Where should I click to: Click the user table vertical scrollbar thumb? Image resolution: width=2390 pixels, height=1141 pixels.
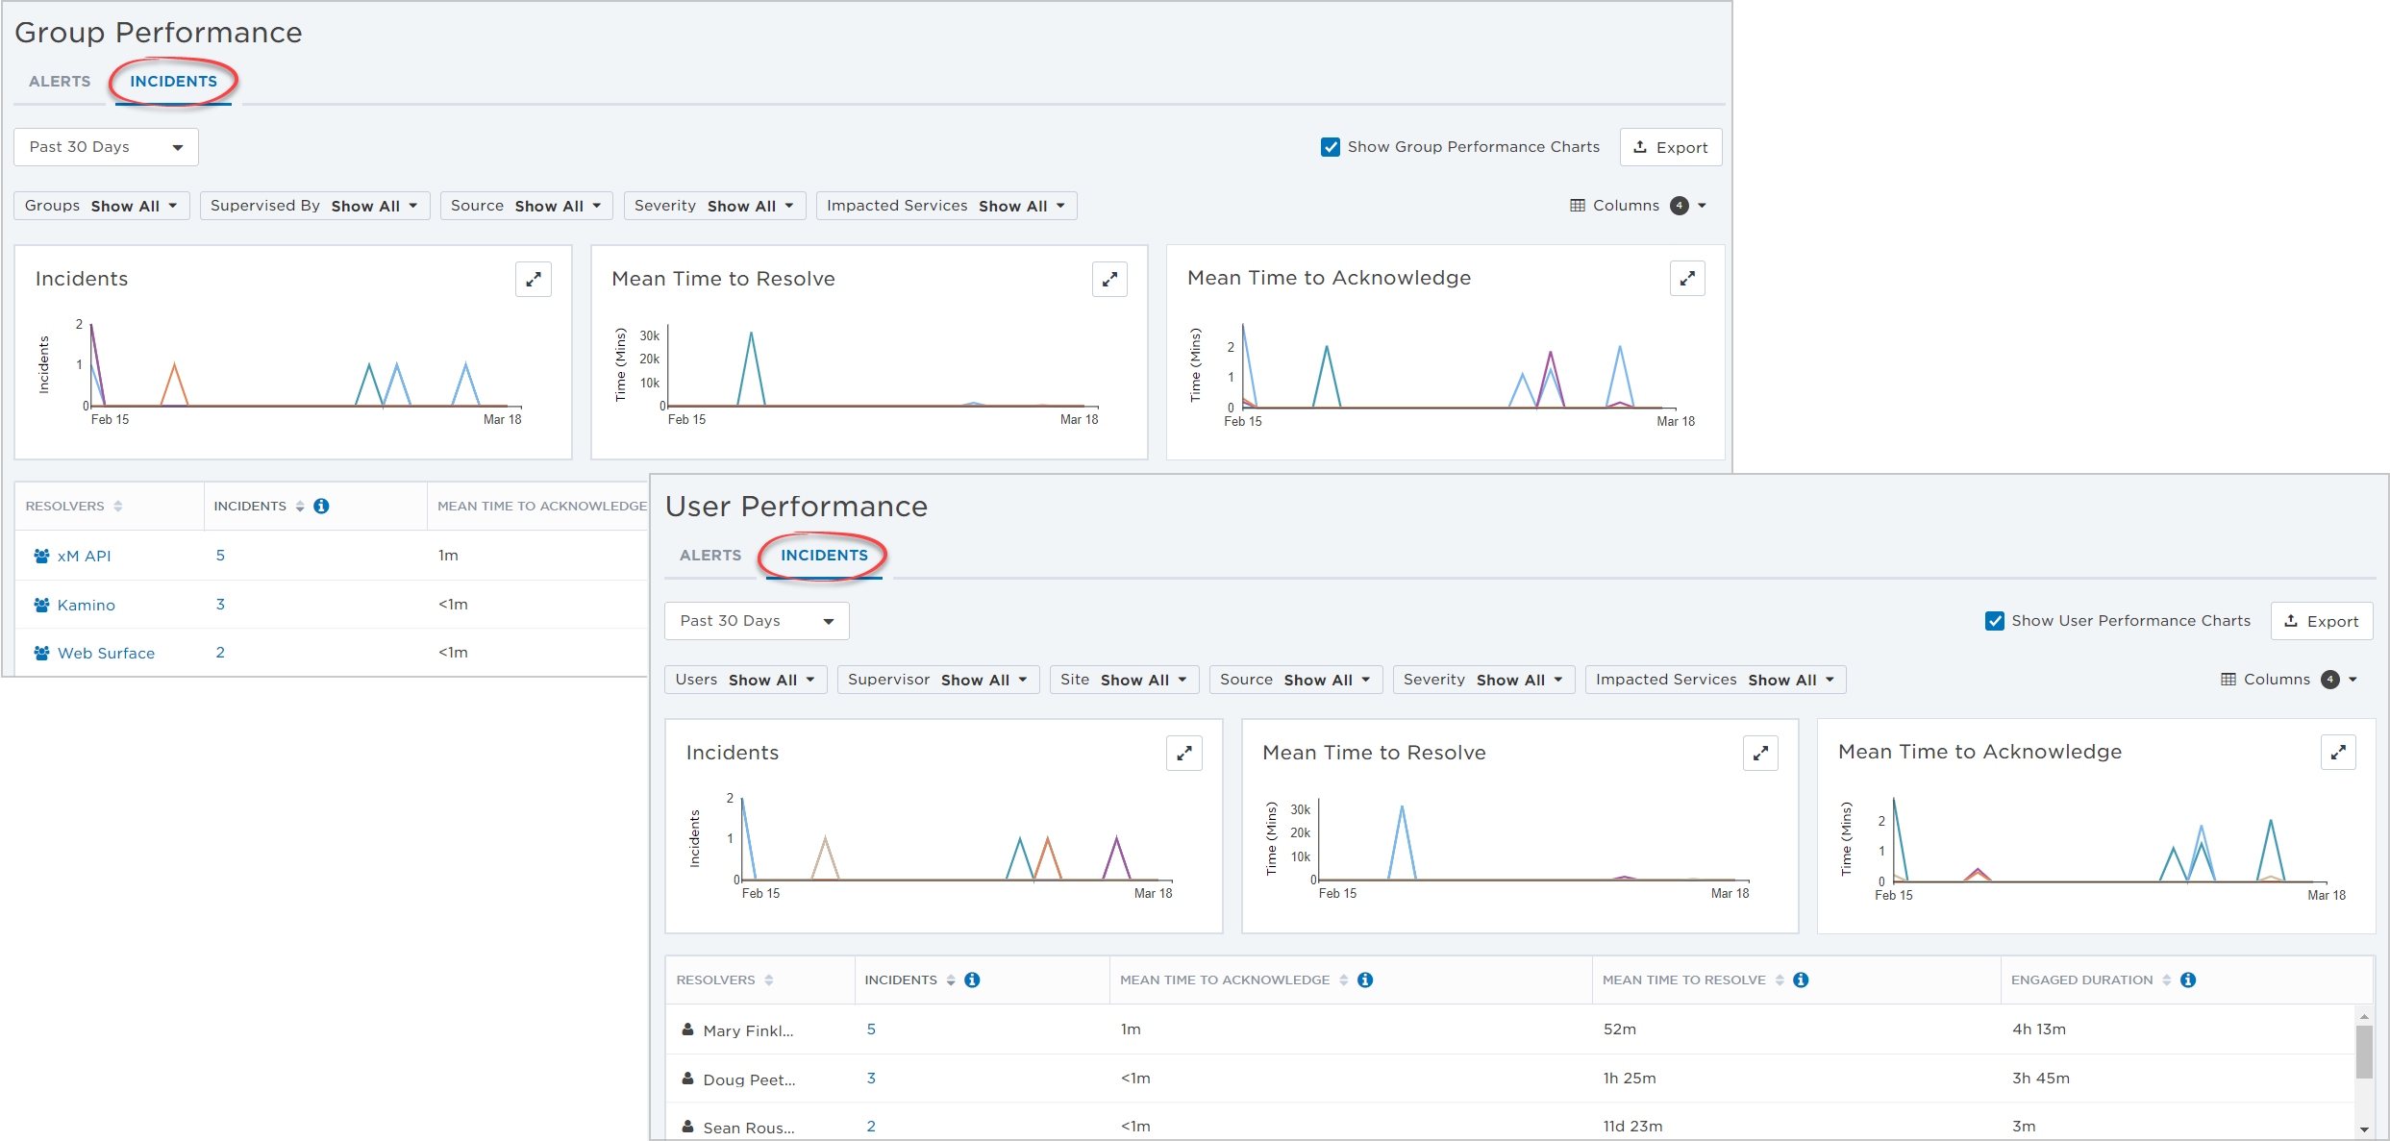(x=2364, y=1053)
